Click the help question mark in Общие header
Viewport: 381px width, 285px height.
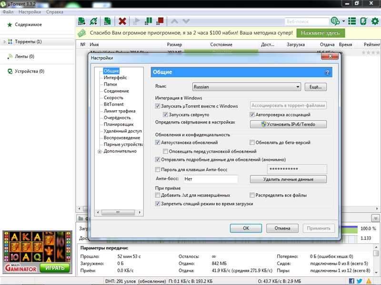tap(327, 72)
